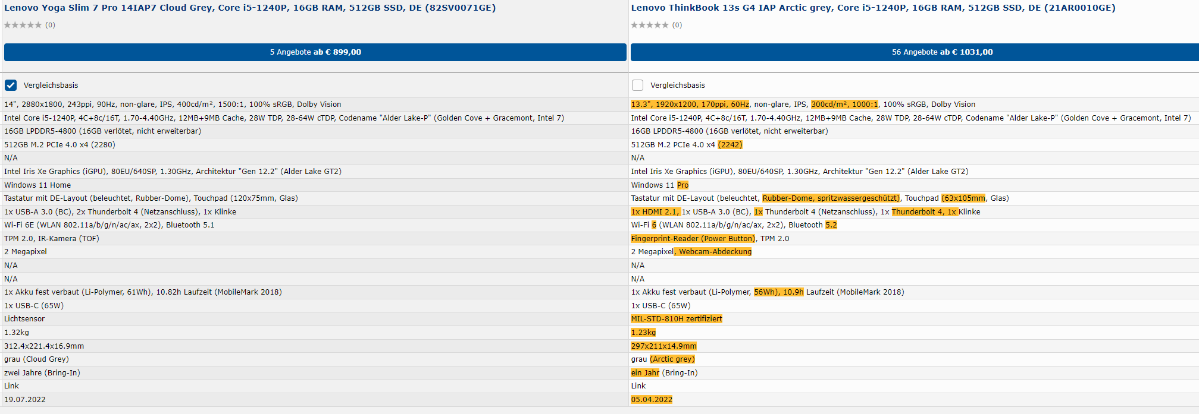
Task: Check Vergleichsbasis for ThinkBook 13s G4
Action: [637, 86]
